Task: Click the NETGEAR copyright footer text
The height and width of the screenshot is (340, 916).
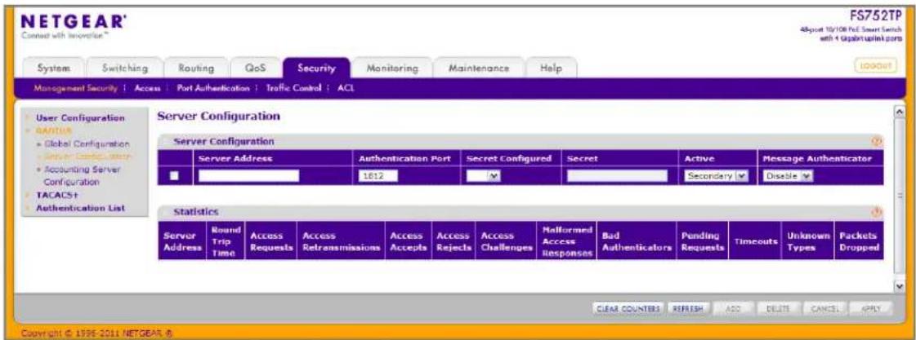Action: tap(97, 333)
